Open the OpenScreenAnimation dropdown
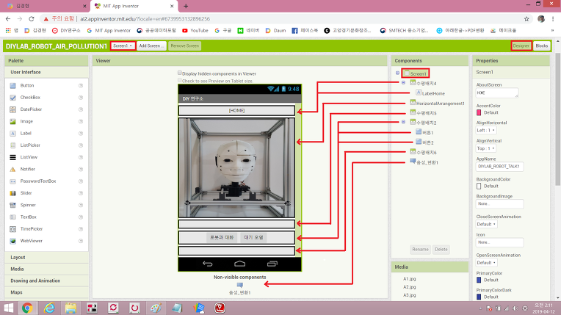The height and width of the screenshot is (315, 561). point(487,263)
